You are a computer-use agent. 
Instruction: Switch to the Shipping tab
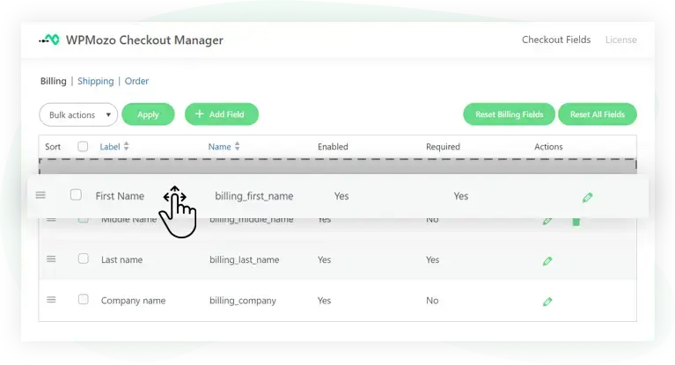pos(96,81)
